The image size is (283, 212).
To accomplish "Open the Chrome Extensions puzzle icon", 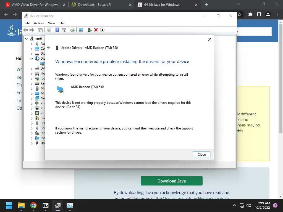I will point(250,14).
